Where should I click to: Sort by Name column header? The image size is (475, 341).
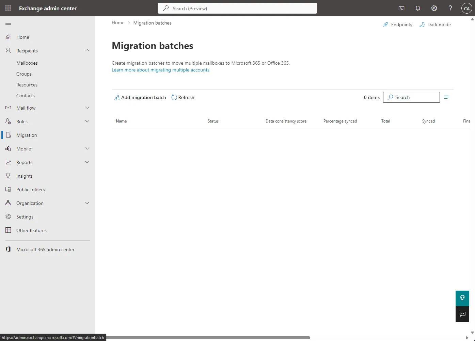(121, 121)
